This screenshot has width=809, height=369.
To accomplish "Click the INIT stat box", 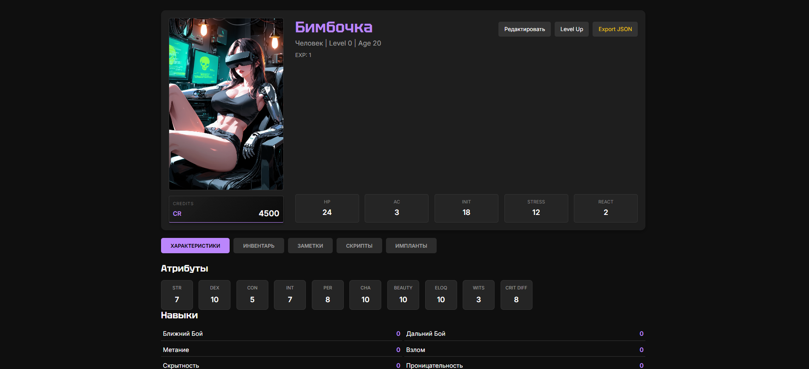I will click(x=466, y=208).
